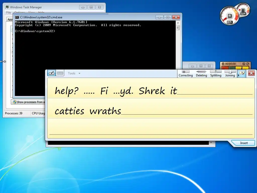This screenshot has height=193, width=257.
Task: Select the recognized word "Fi"
Action: 104,91
